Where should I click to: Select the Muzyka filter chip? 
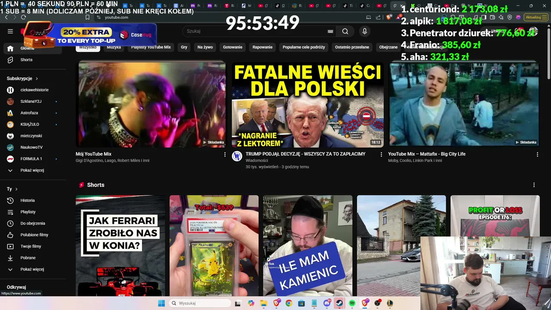click(x=114, y=47)
